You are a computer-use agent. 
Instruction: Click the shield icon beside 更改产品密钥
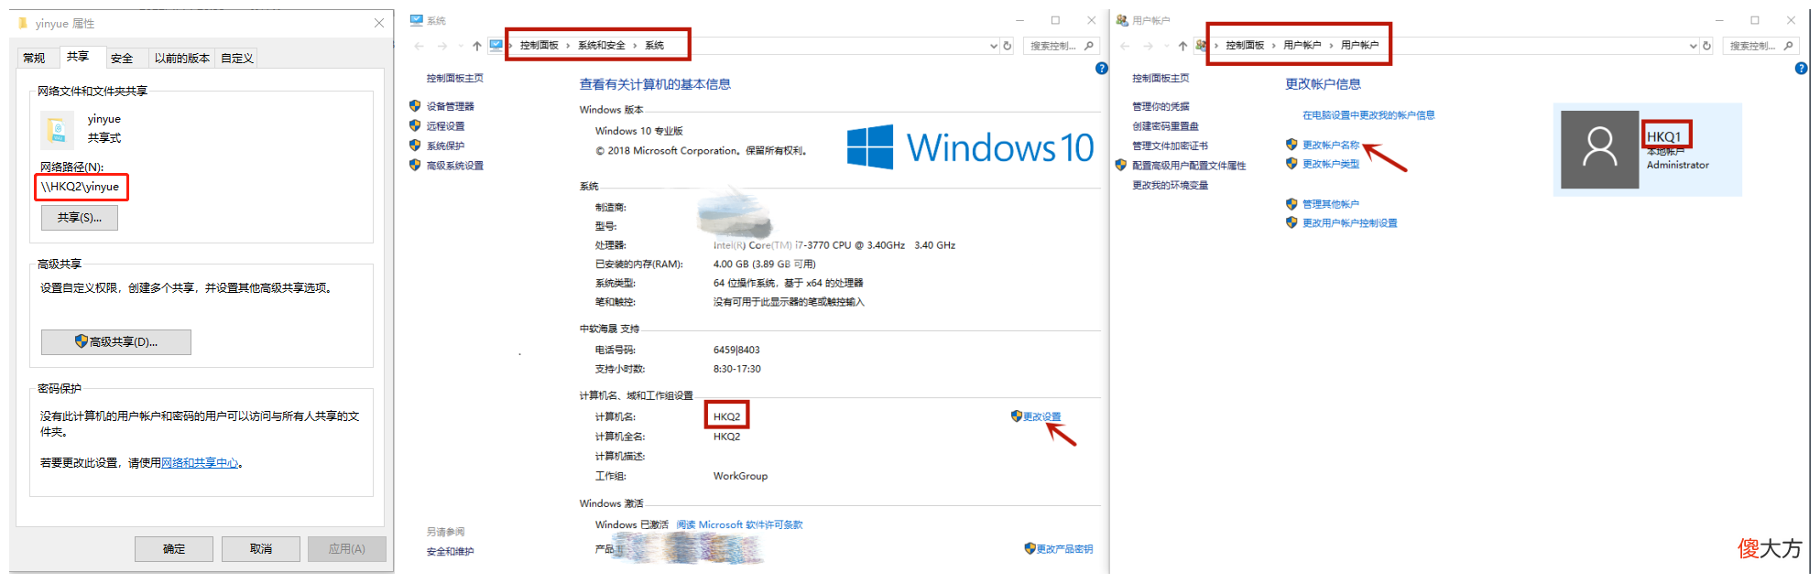(x=1030, y=548)
